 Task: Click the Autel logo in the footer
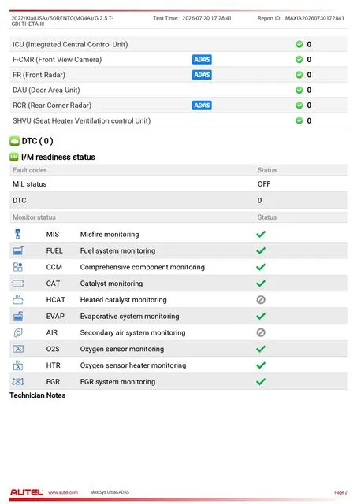(x=27, y=492)
